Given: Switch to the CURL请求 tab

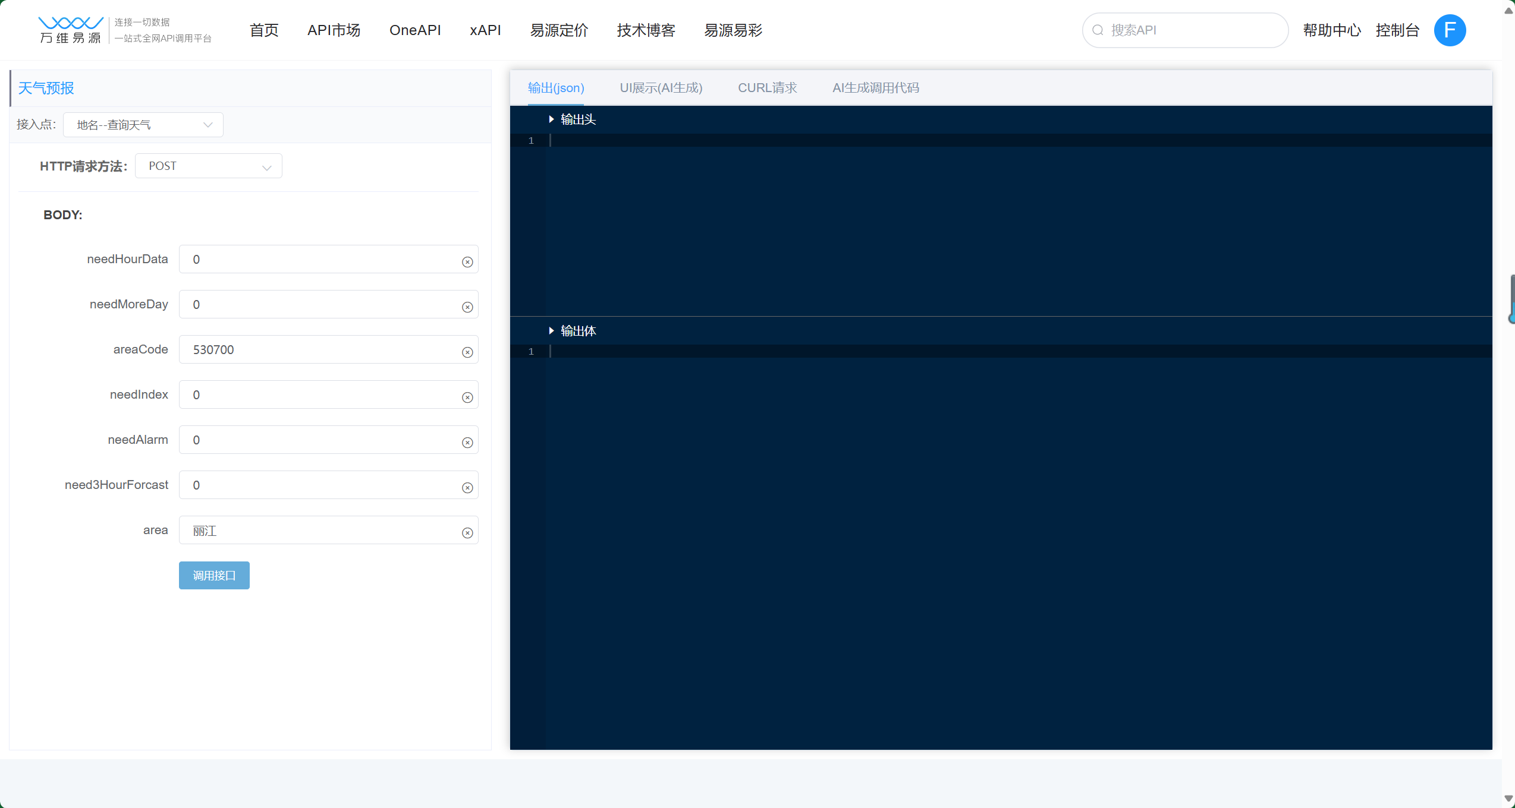Looking at the screenshot, I should pyautogui.click(x=767, y=88).
